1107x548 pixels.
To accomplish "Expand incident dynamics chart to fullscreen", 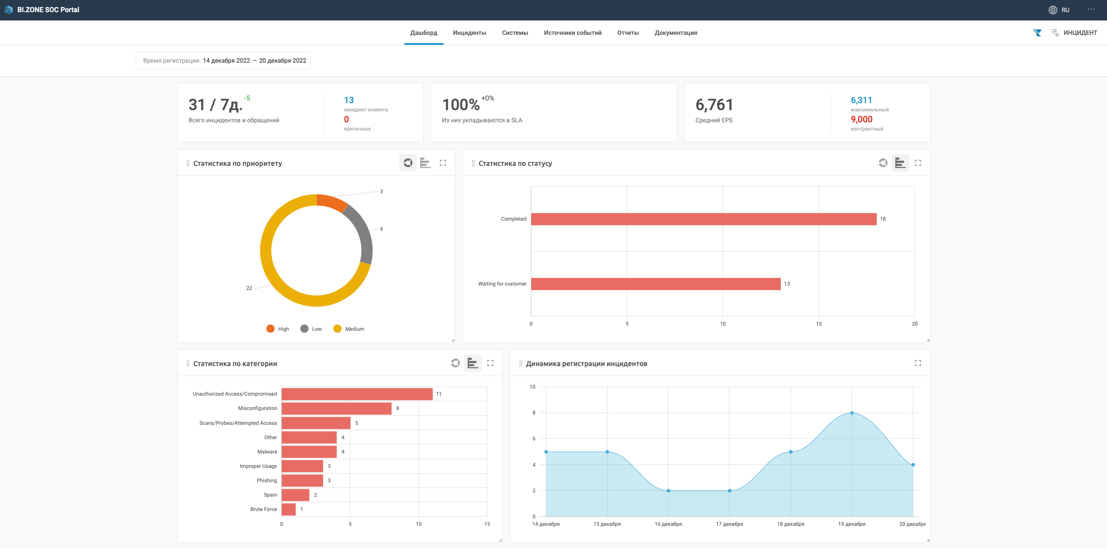I will pos(918,363).
